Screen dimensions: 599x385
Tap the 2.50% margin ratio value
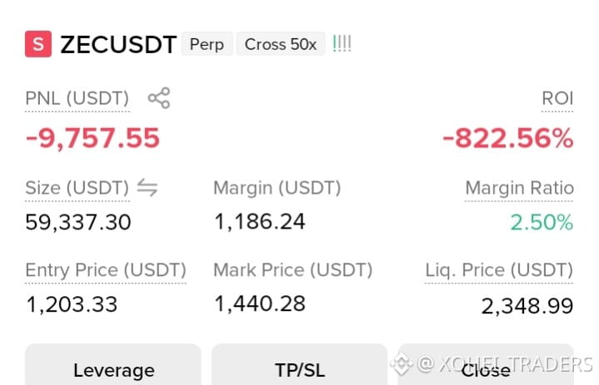[542, 222]
